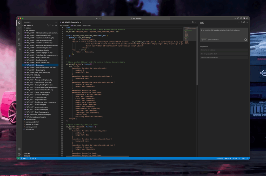Open chat history
This screenshot has width=266, height=176.
coord(242,22)
